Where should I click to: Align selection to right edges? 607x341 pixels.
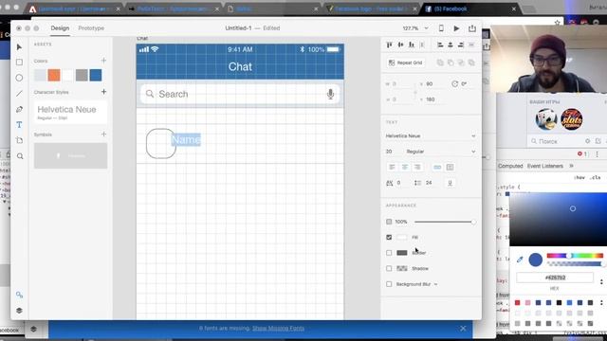[461, 45]
